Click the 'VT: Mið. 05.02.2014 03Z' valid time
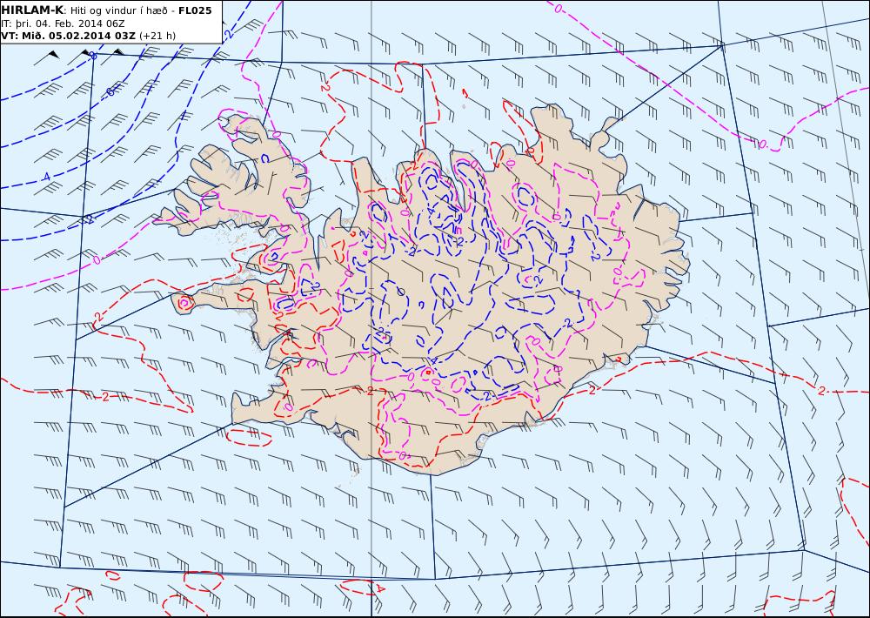This screenshot has width=870, height=618. coord(68,36)
